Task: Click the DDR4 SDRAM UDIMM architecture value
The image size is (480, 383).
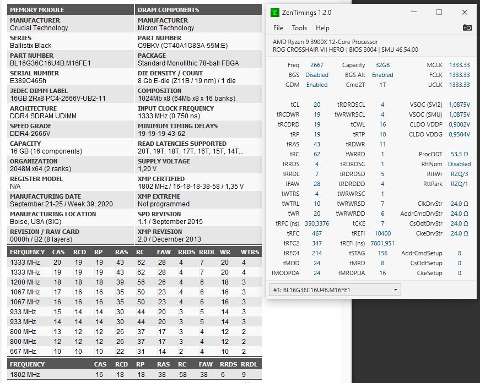Action: [x=43, y=116]
